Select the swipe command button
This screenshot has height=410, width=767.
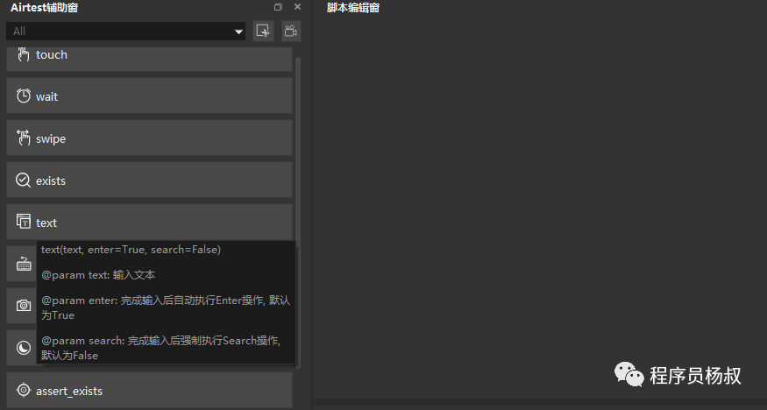[x=149, y=138]
